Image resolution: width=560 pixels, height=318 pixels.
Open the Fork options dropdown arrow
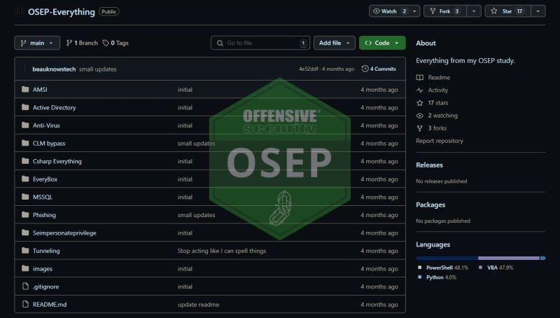[474, 11]
